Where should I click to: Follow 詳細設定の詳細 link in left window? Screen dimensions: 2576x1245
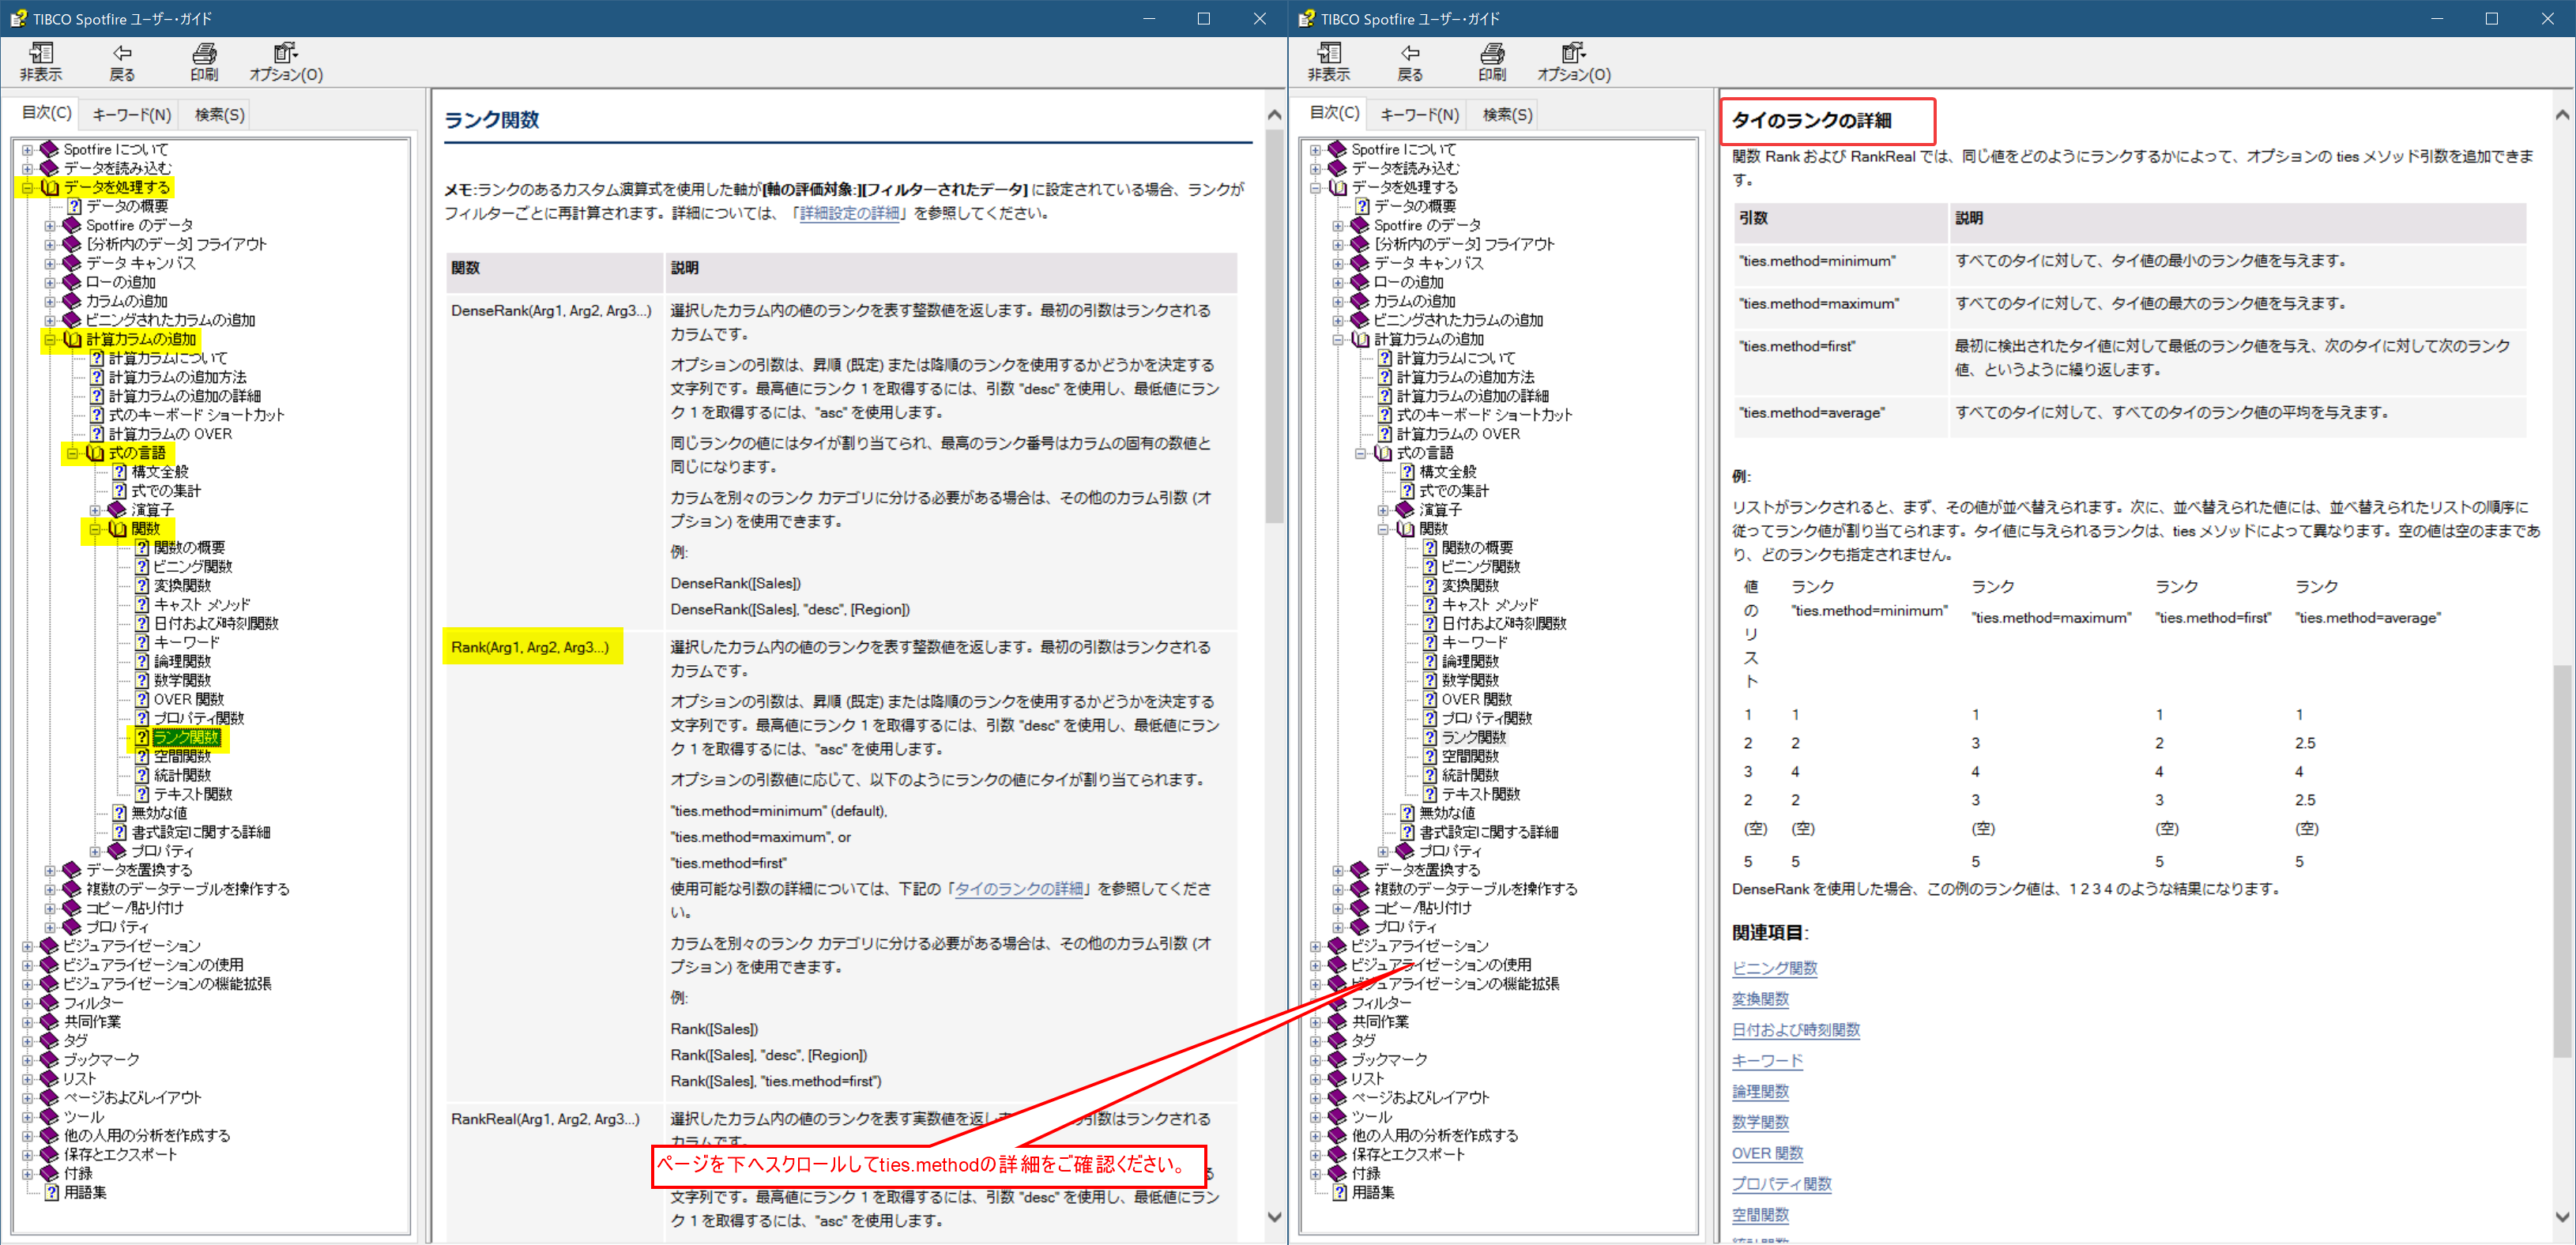(849, 213)
